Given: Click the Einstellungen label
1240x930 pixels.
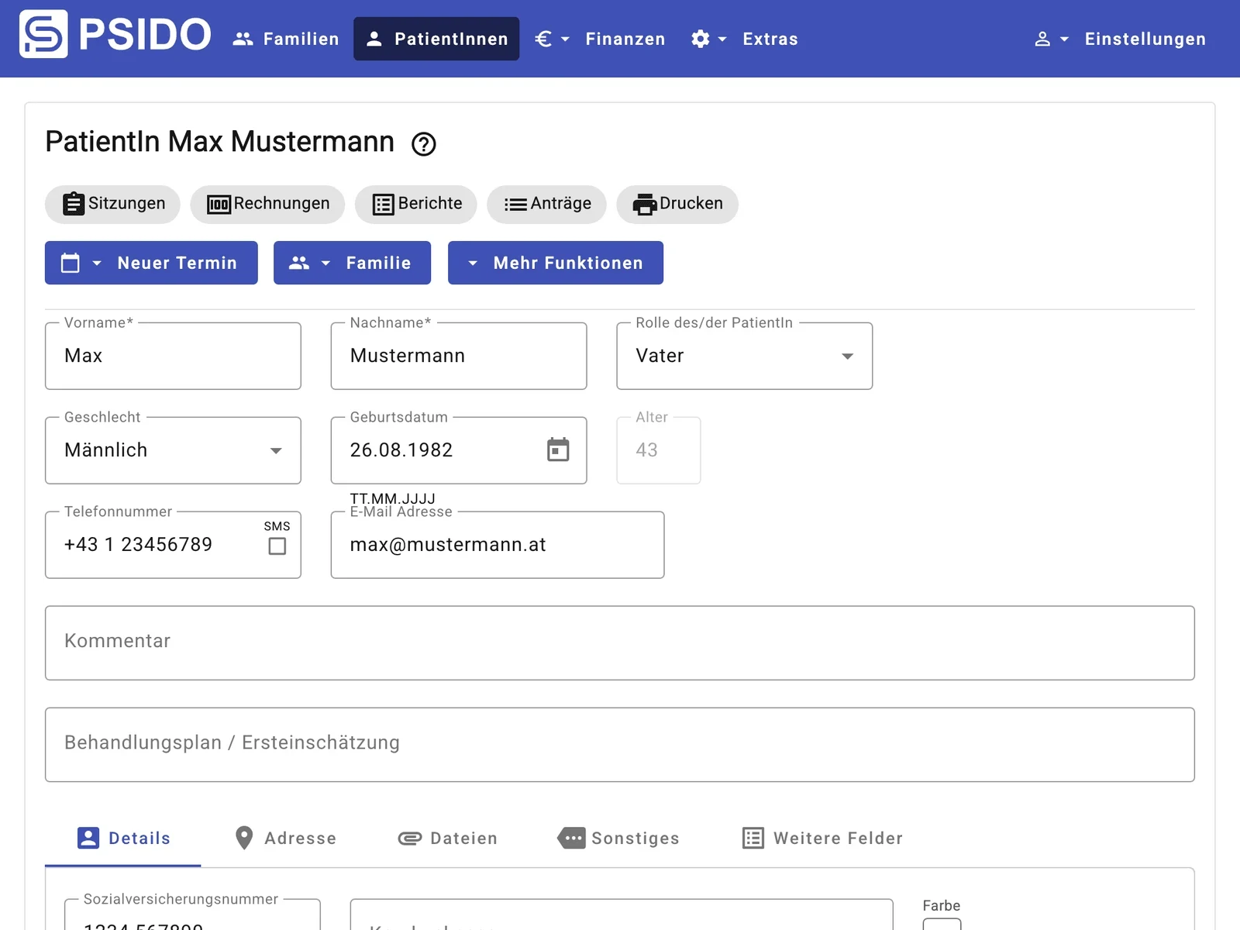Looking at the screenshot, I should point(1145,40).
